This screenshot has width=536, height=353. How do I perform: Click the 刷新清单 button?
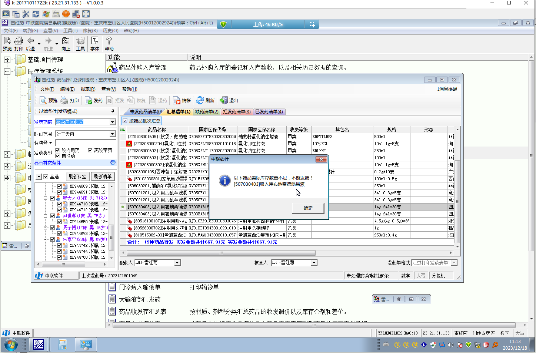[x=103, y=176]
